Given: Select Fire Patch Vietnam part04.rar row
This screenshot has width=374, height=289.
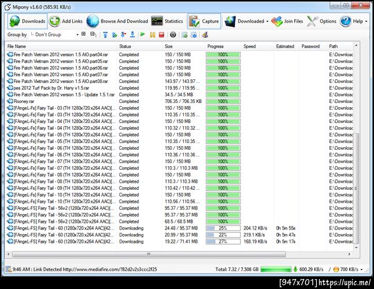Looking at the screenshot, I should point(180,55).
